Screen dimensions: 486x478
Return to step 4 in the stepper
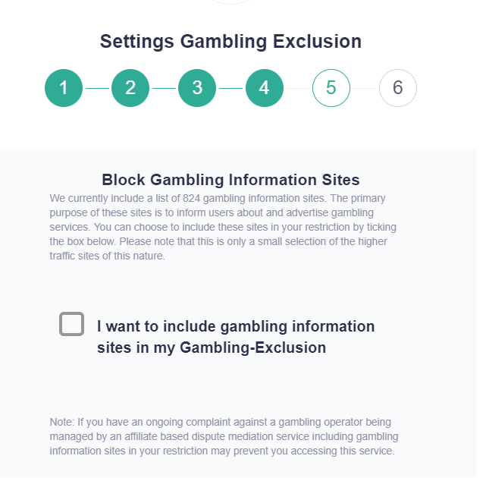pos(264,88)
